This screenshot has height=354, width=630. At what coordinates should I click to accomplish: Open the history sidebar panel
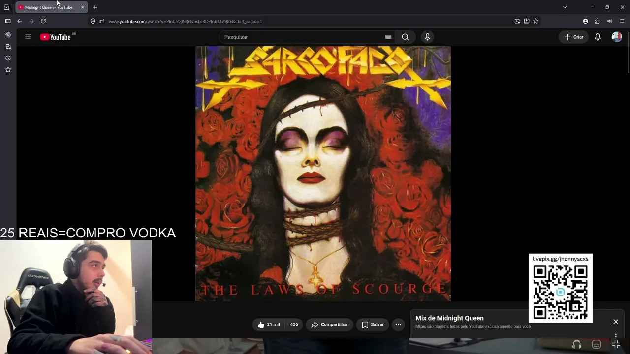[x=8, y=58]
